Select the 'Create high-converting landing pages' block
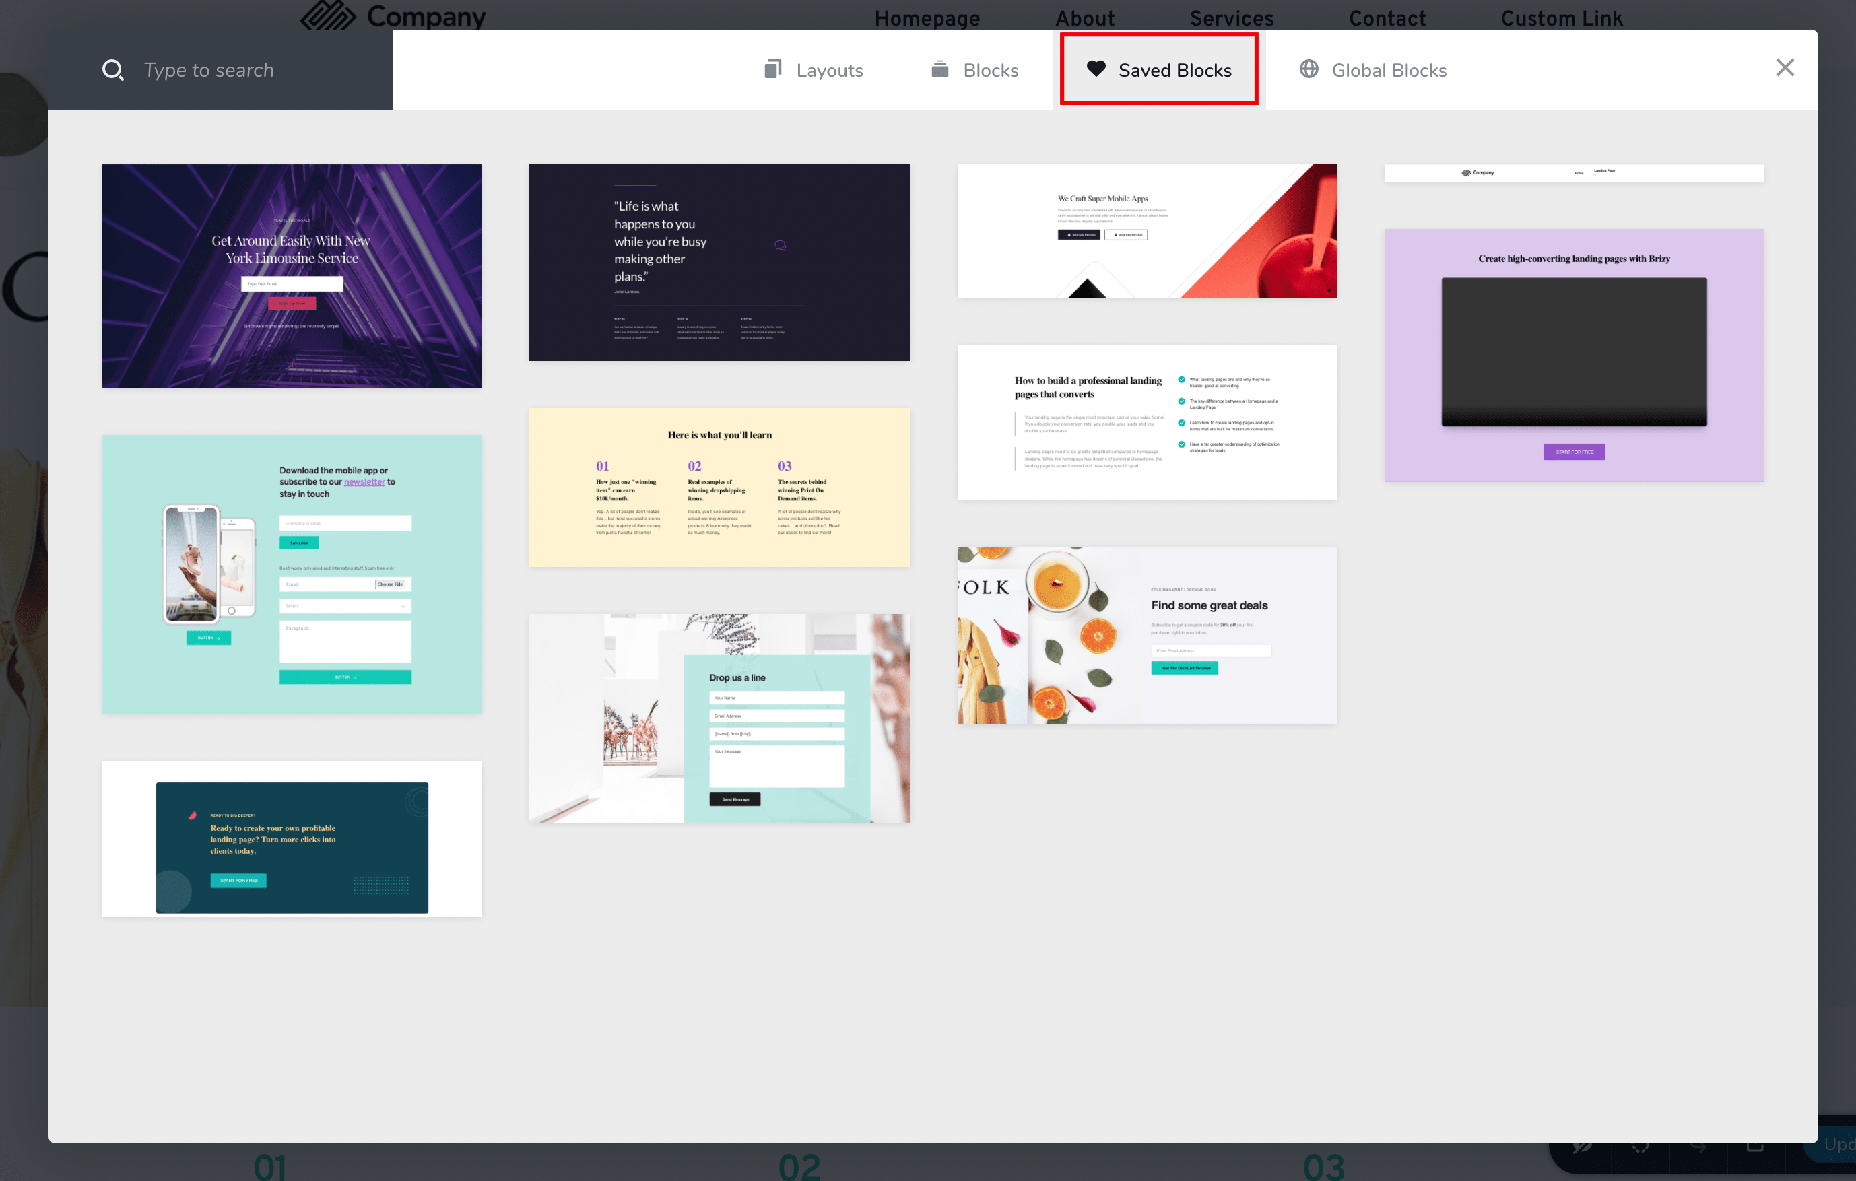 [1574, 356]
